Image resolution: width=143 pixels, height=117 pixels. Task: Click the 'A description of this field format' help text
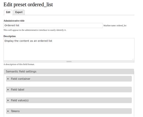19,64
